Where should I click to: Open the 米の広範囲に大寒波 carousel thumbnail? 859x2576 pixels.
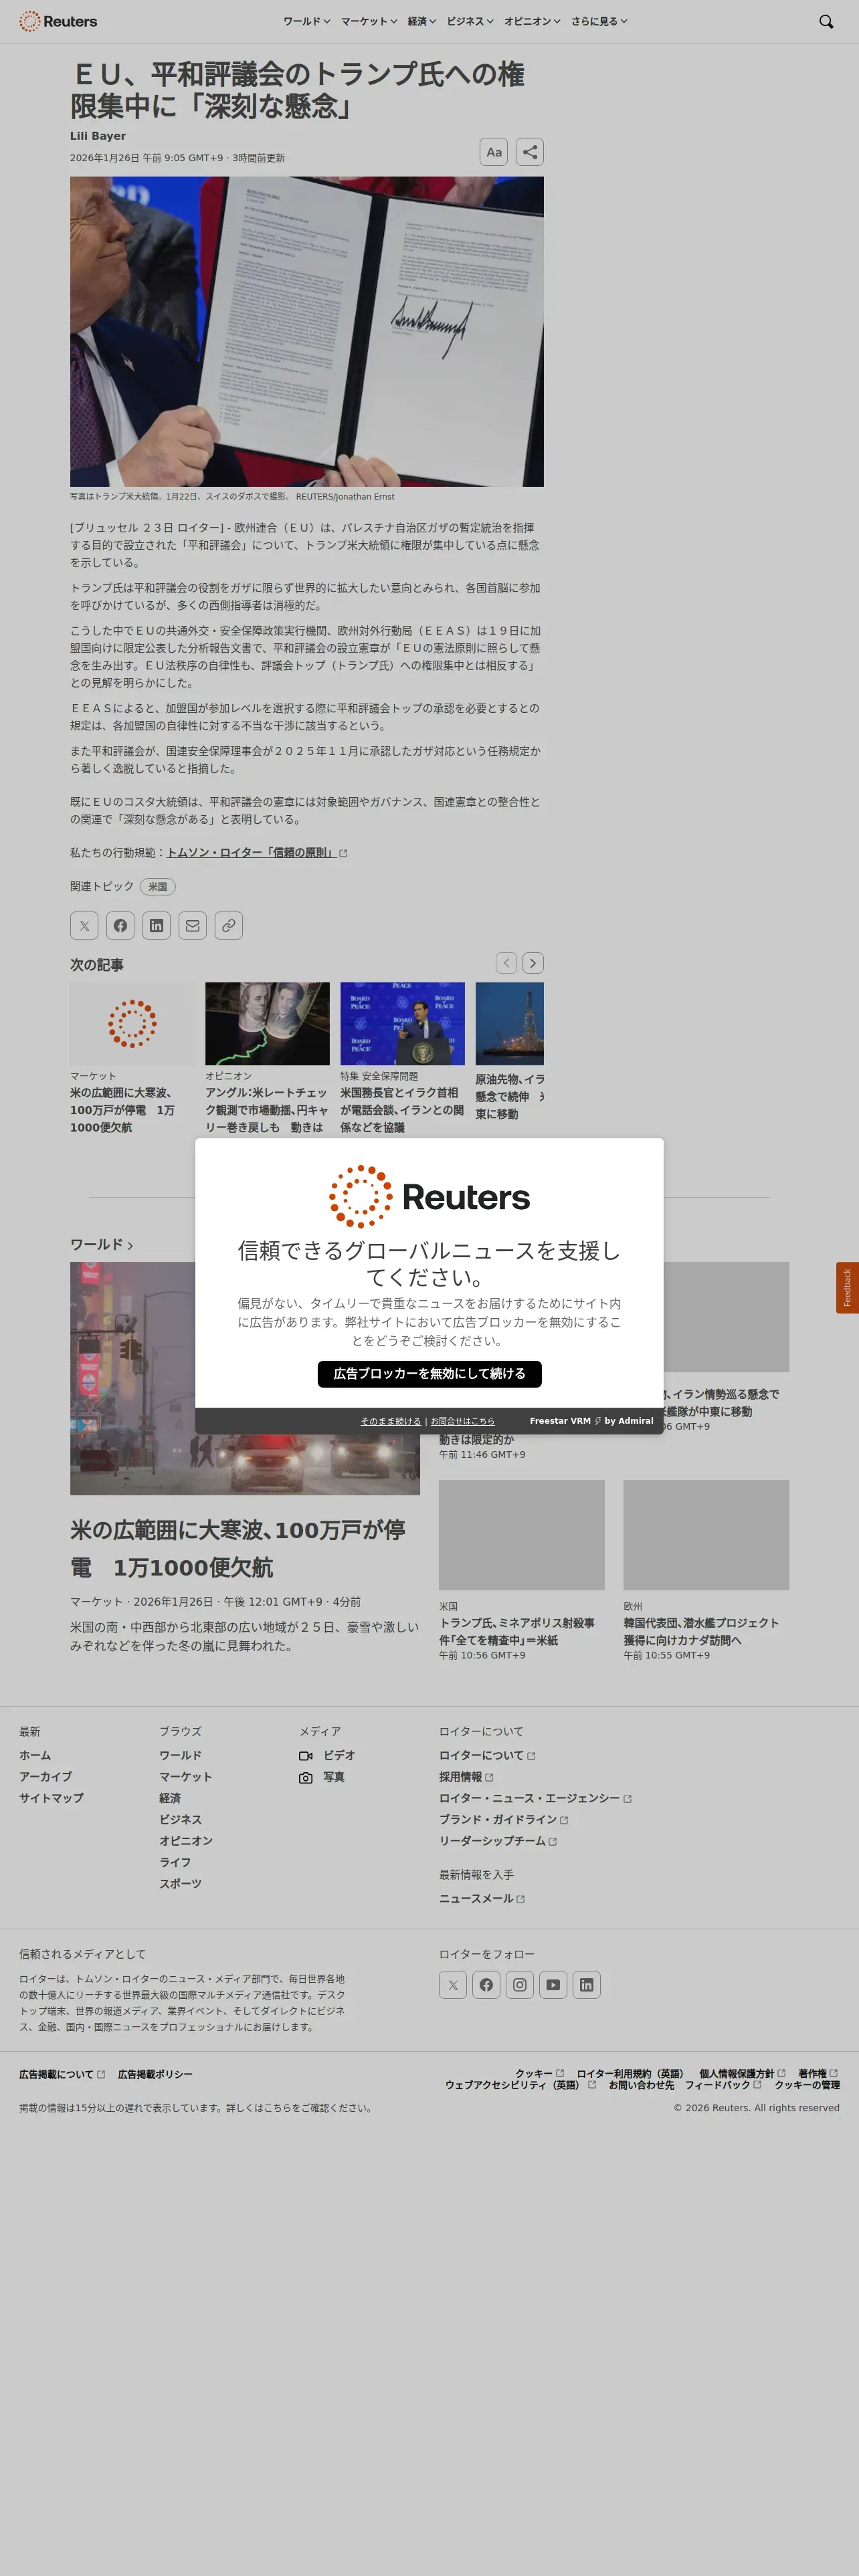132,1024
